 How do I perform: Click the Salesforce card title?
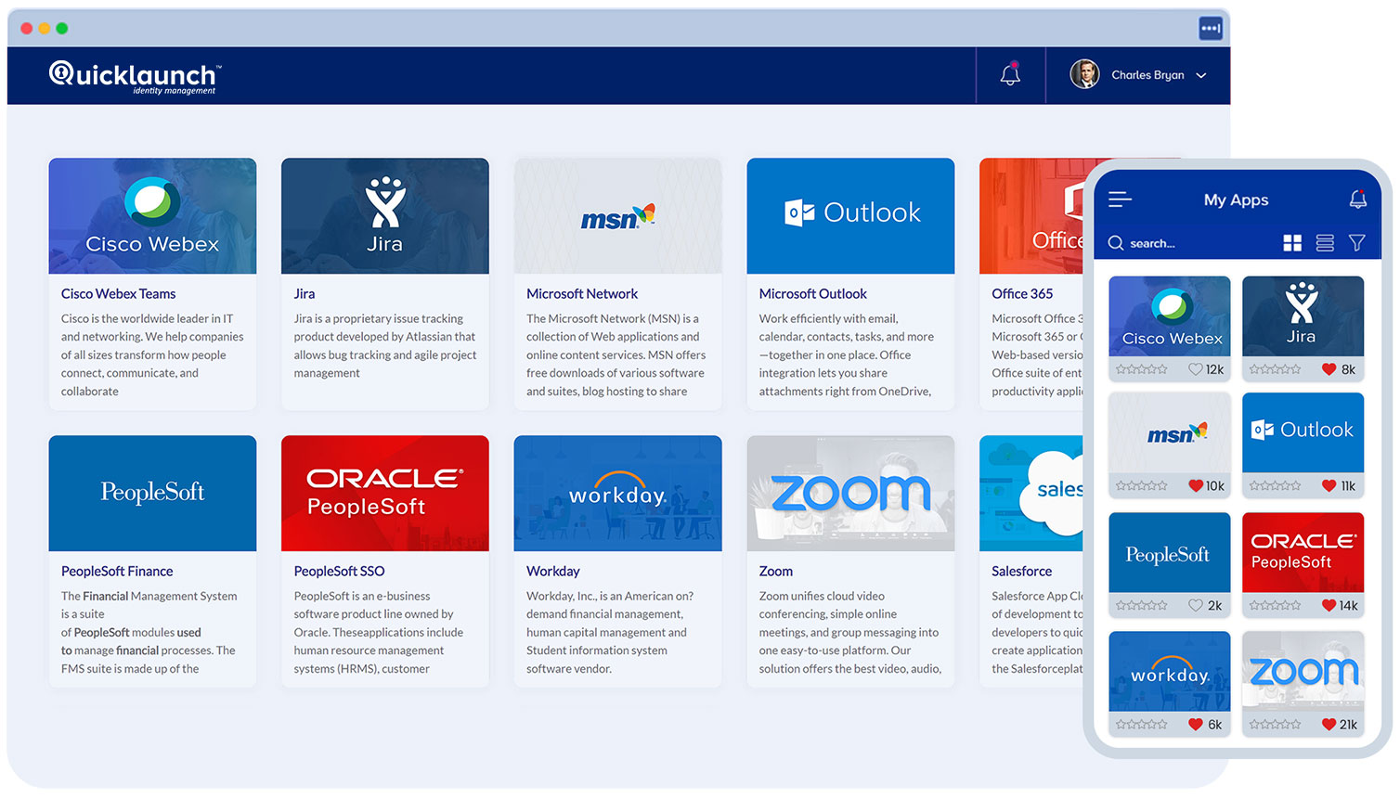point(1021,571)
